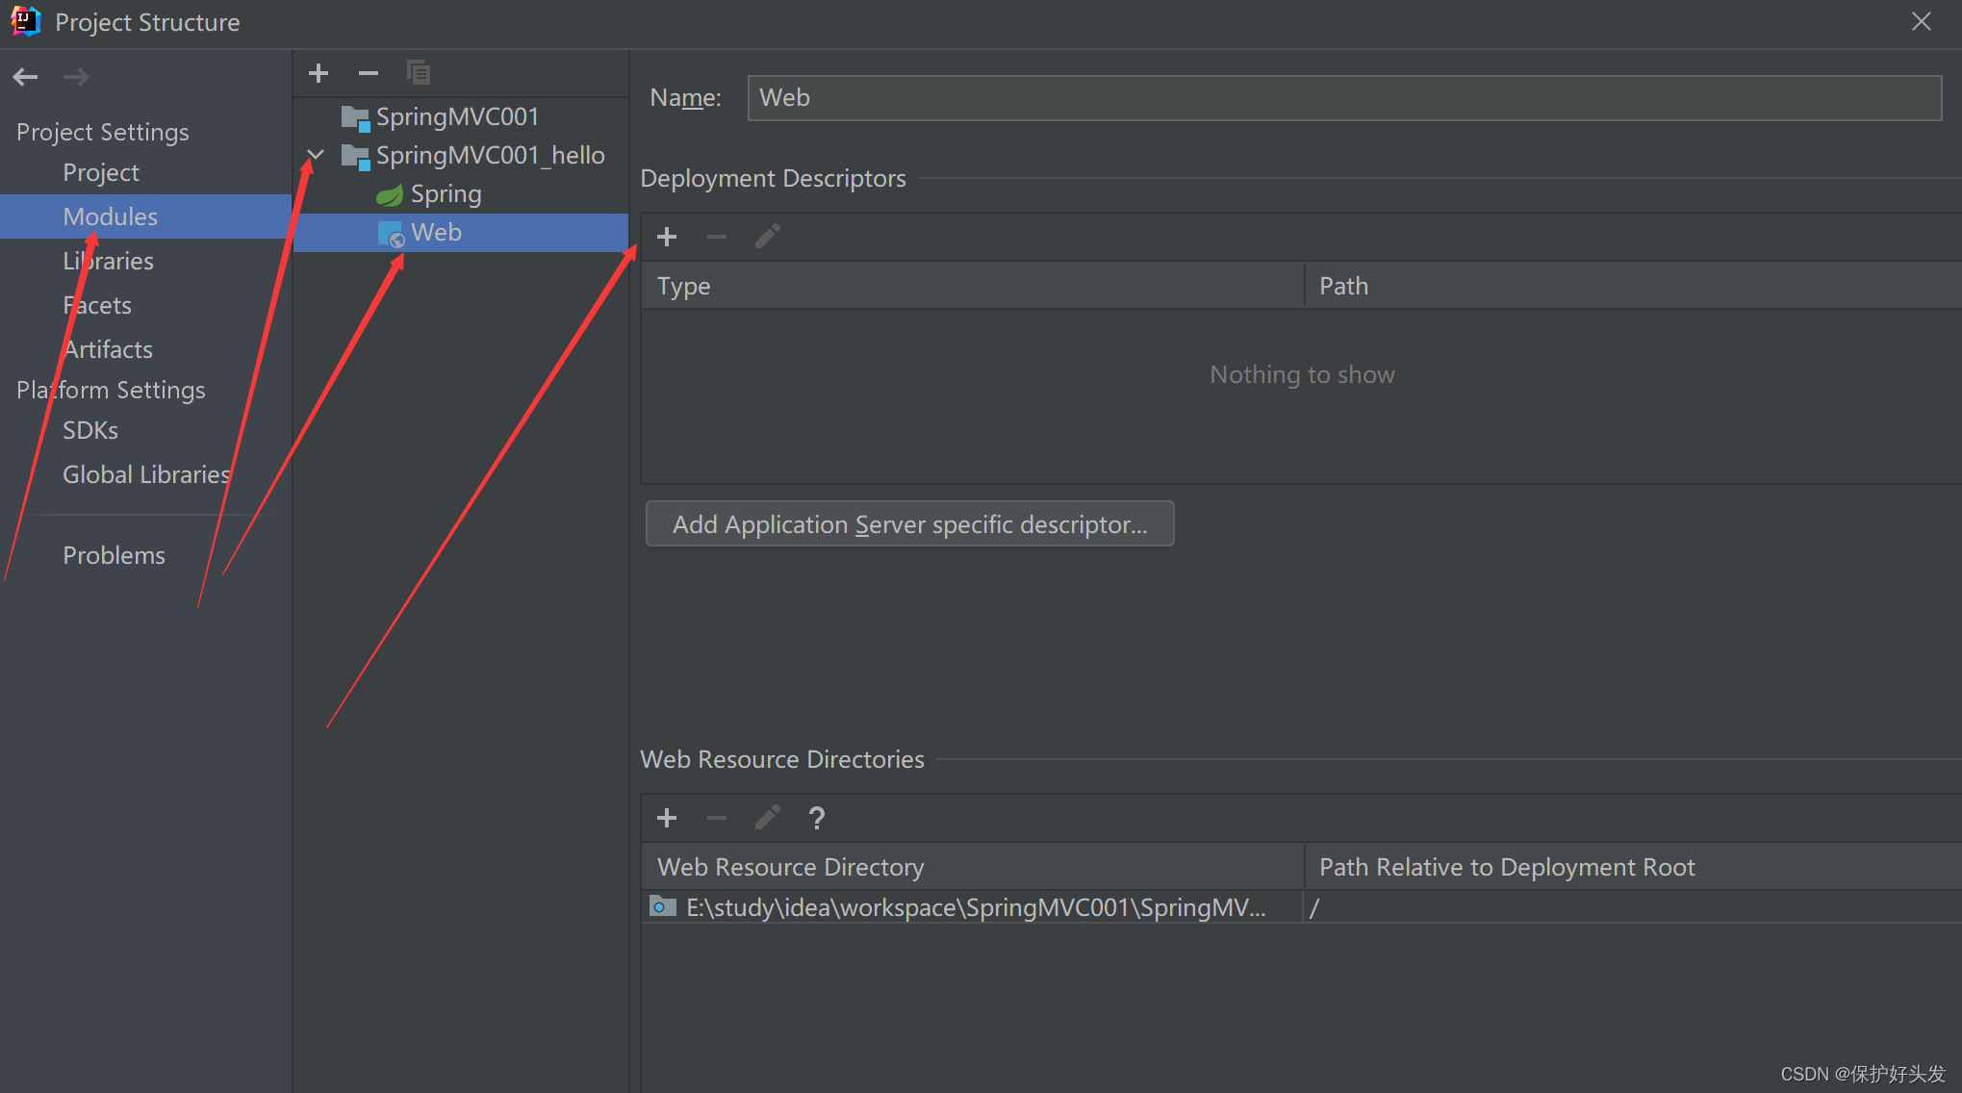The height and width of the screenshot is (1093, 1962).
Task: Select the Spring facet under SpringMVC001_hello
Action: pyautogui.click(x=445, y=194)
